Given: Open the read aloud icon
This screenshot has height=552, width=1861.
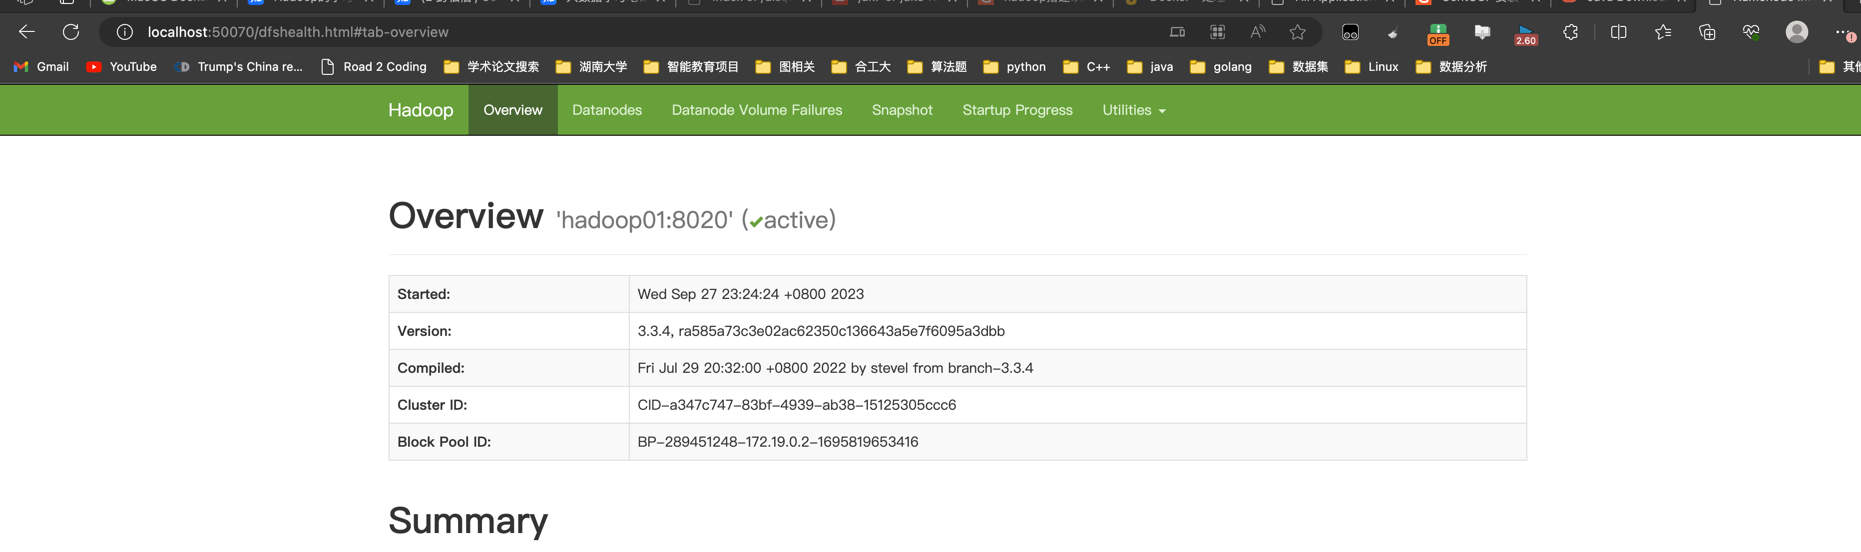Looking at the screenshot, I should tap(1258, 32).
